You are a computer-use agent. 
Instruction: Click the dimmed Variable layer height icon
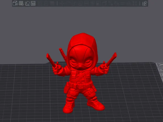[x=52, y=4]
